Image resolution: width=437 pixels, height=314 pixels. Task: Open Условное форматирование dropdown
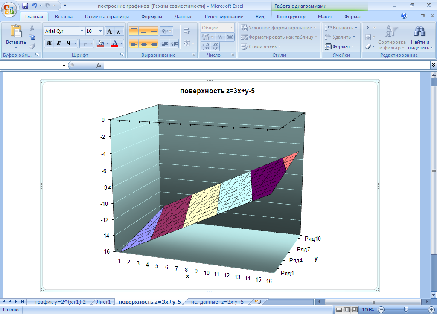coord(278,28)
